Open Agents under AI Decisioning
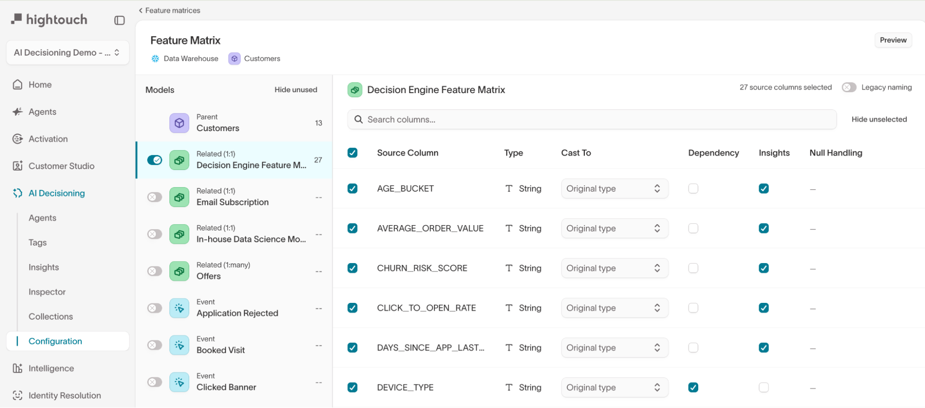925x408 pixels. (x=43, y=218)
